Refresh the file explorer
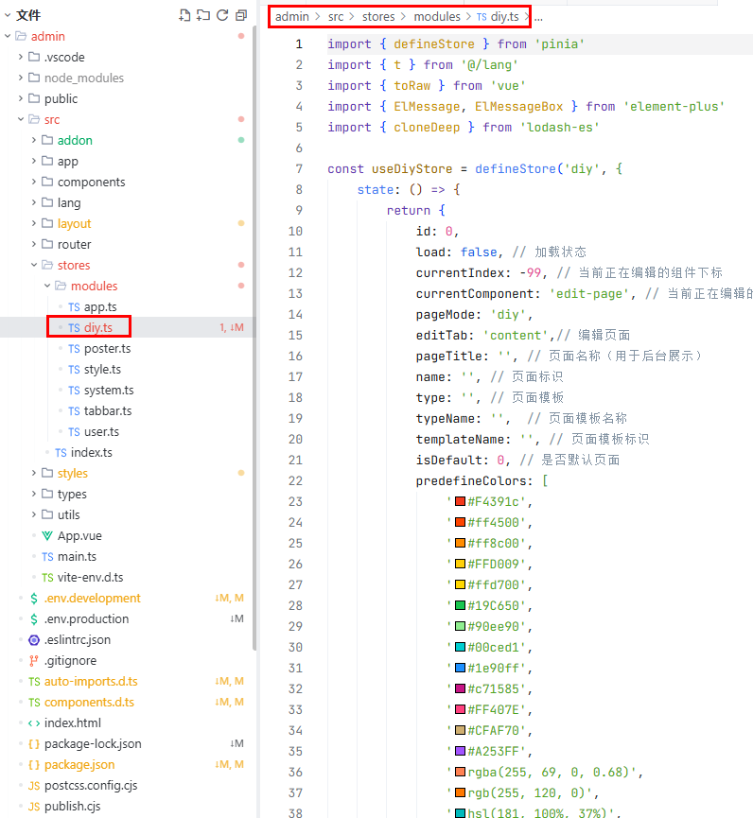The height and width of the screenshot is (818, 753). 222,15
